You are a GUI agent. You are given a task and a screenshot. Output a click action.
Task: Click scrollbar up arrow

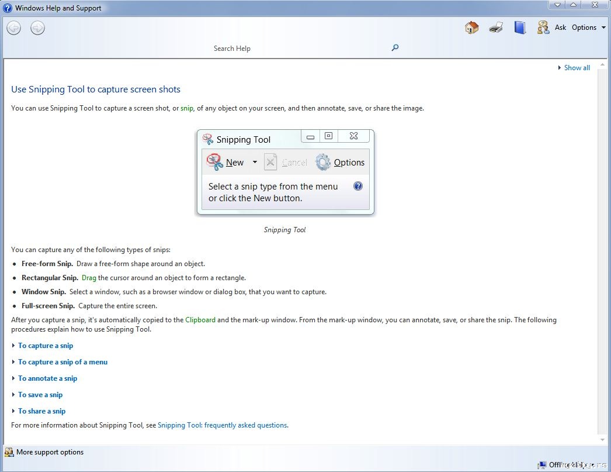point(602,65)
